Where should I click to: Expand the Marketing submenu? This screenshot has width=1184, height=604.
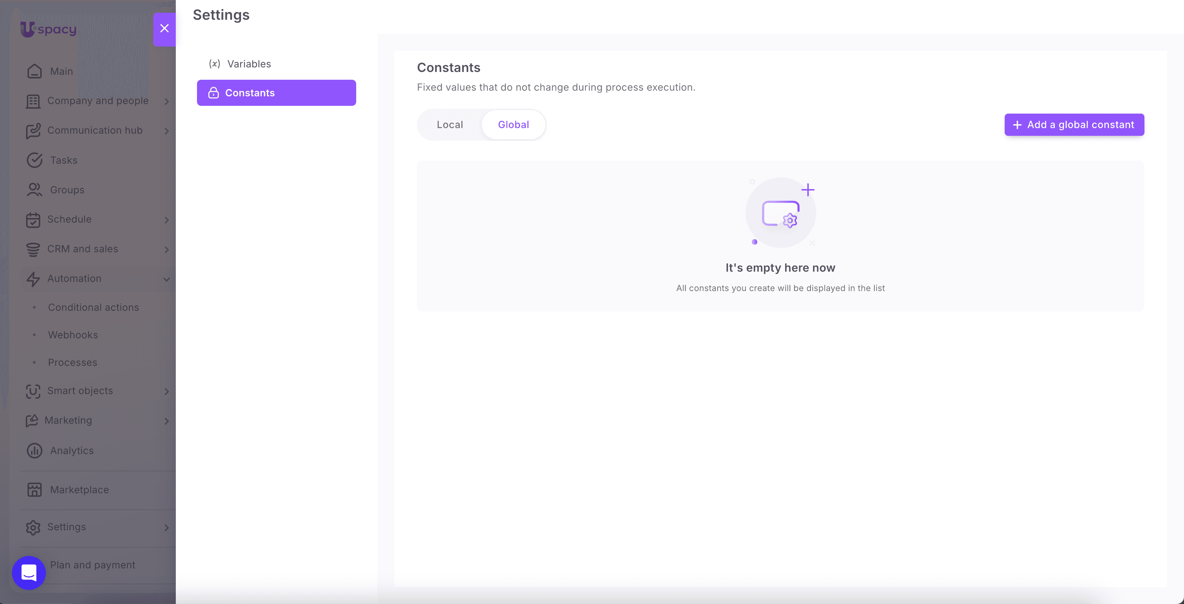click(167, 421)
